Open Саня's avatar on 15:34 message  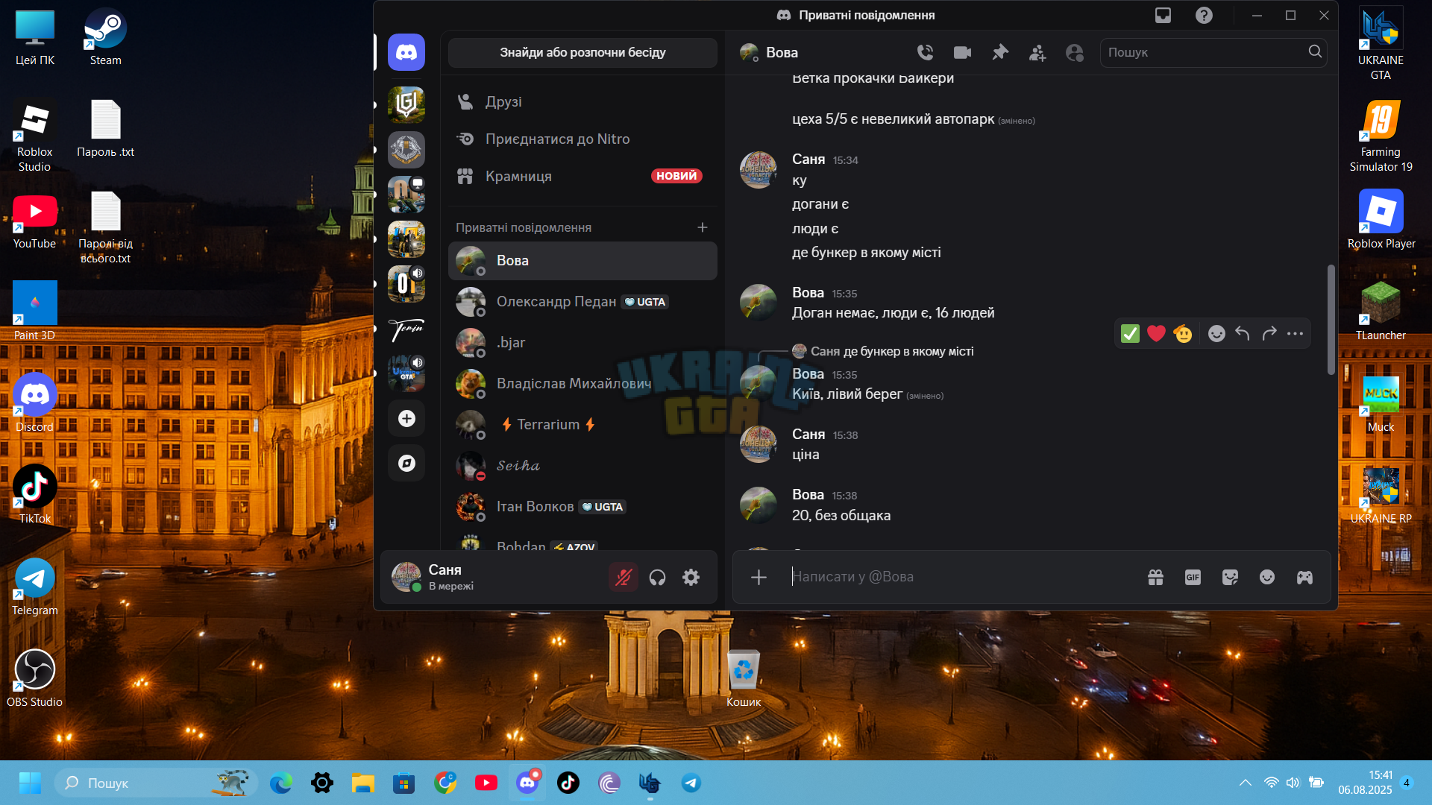tap(759, 171)
